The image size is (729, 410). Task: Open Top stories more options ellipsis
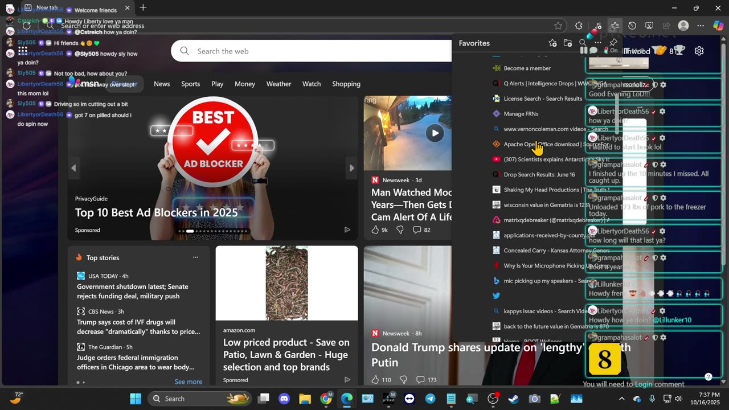point(195,257)
